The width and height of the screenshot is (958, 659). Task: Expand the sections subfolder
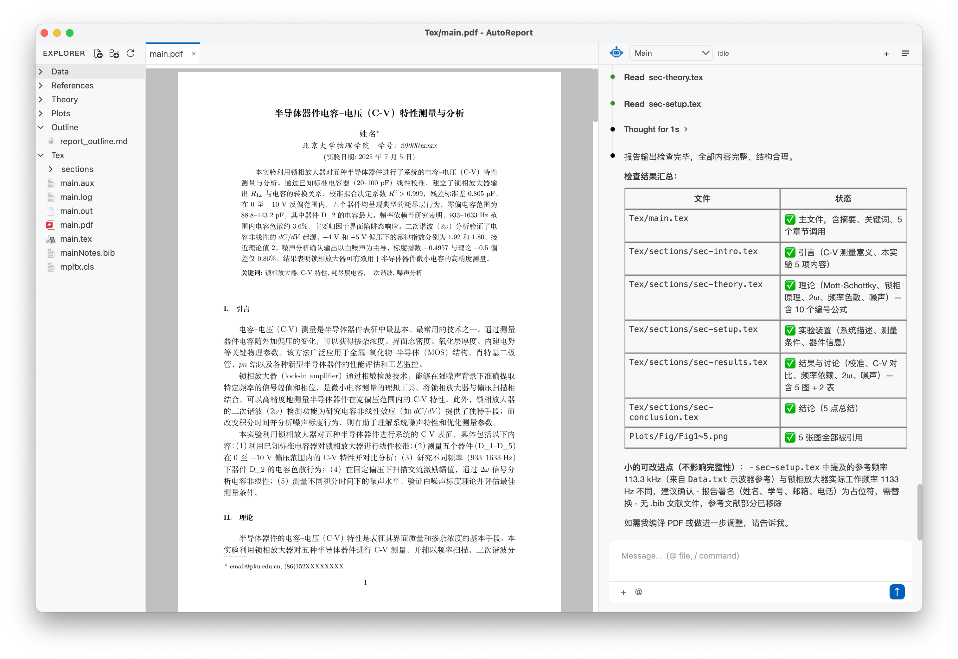pyautogui.click(x=51, y=169)
